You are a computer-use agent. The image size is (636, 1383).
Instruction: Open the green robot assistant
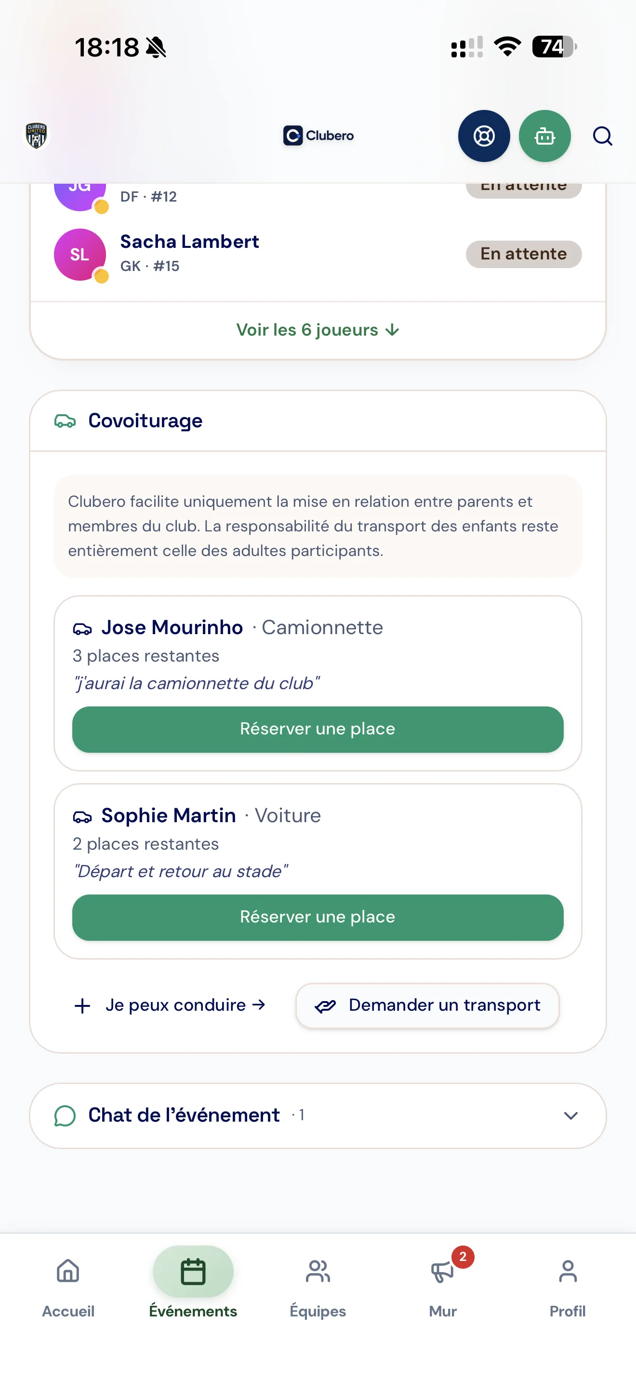544,136
